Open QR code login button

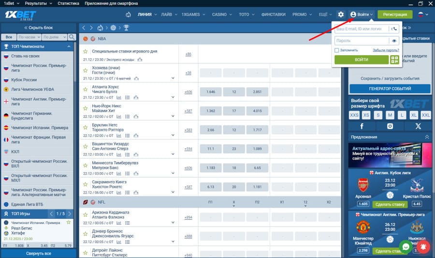tap(394, 60)
